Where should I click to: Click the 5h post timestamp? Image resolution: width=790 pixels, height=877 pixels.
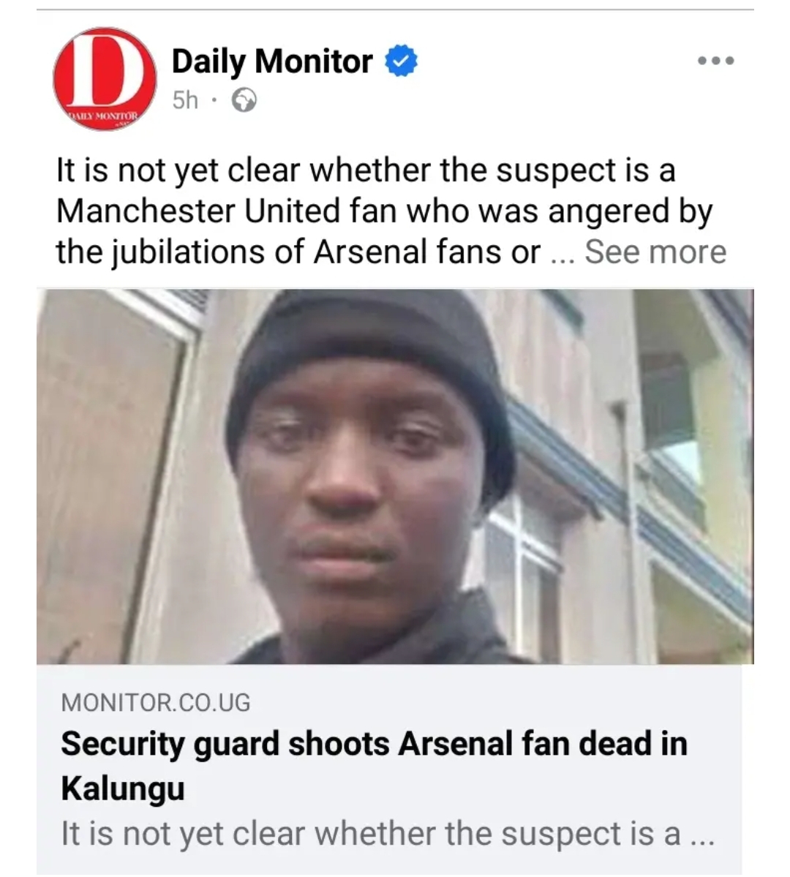coord(185,99)
